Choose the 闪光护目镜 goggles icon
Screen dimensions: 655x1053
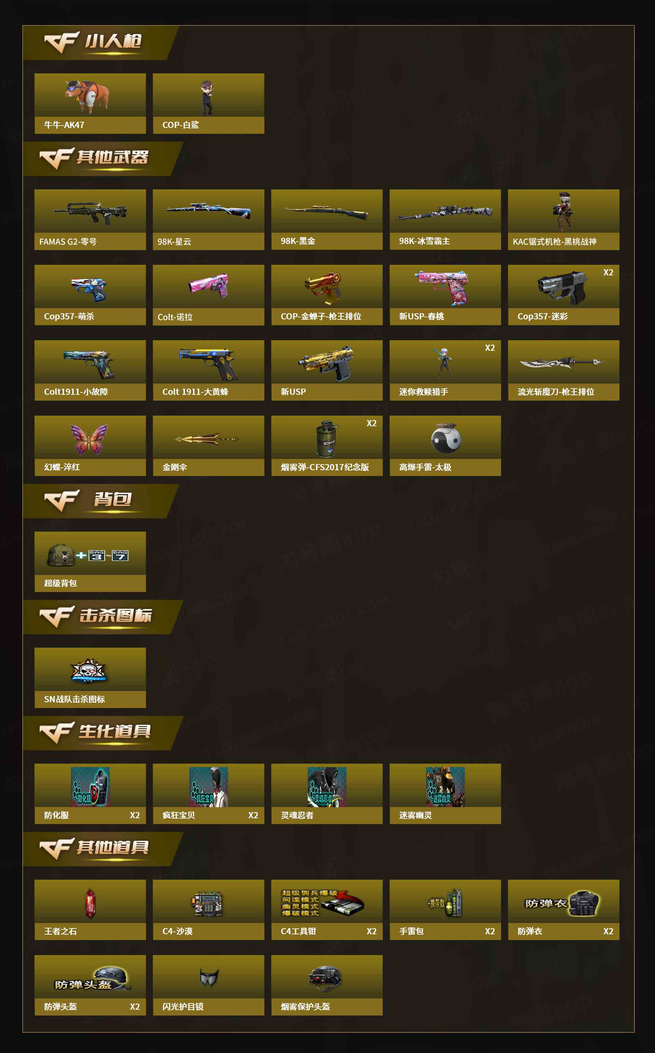pos(209,977)
